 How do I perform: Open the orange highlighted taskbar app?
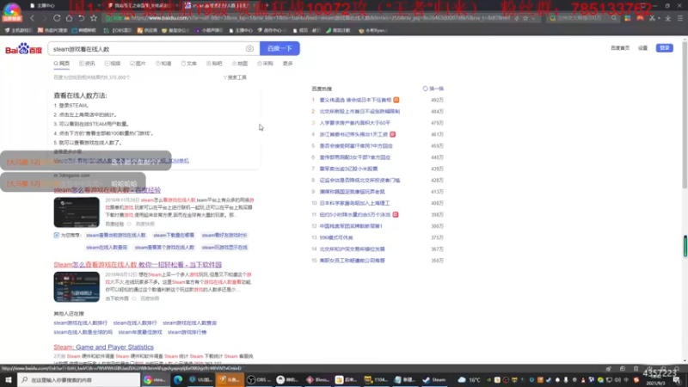pyautogui.click(x=230, y=379)
